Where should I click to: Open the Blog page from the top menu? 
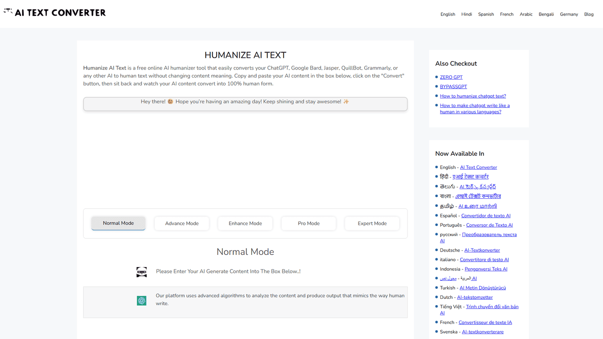pos(589,14)
